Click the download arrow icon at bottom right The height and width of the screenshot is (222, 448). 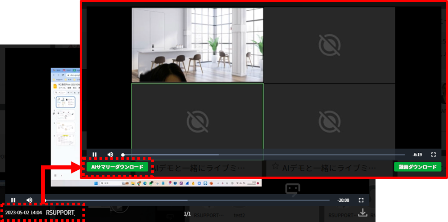tap(362, 212)
